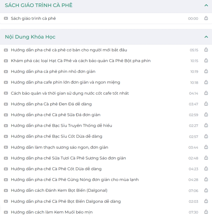Click the play icon for "Cách bảo quản và thời gian sử dụng nước cốt cafe"
The height and width of the screenshot is (215, 212).
6,93
